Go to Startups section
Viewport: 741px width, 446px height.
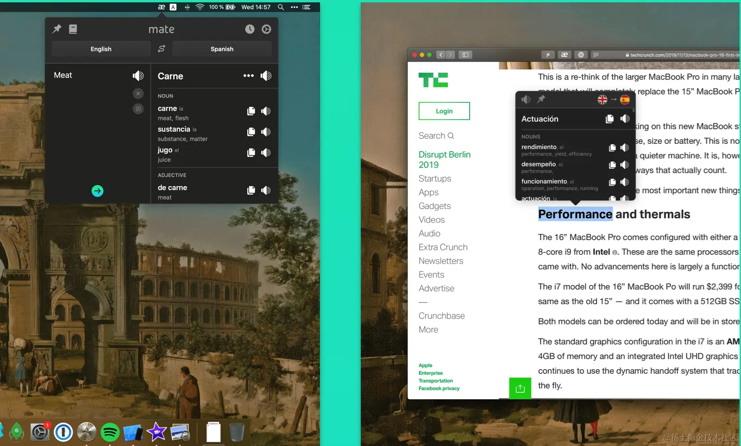click(x=435, y=179)
